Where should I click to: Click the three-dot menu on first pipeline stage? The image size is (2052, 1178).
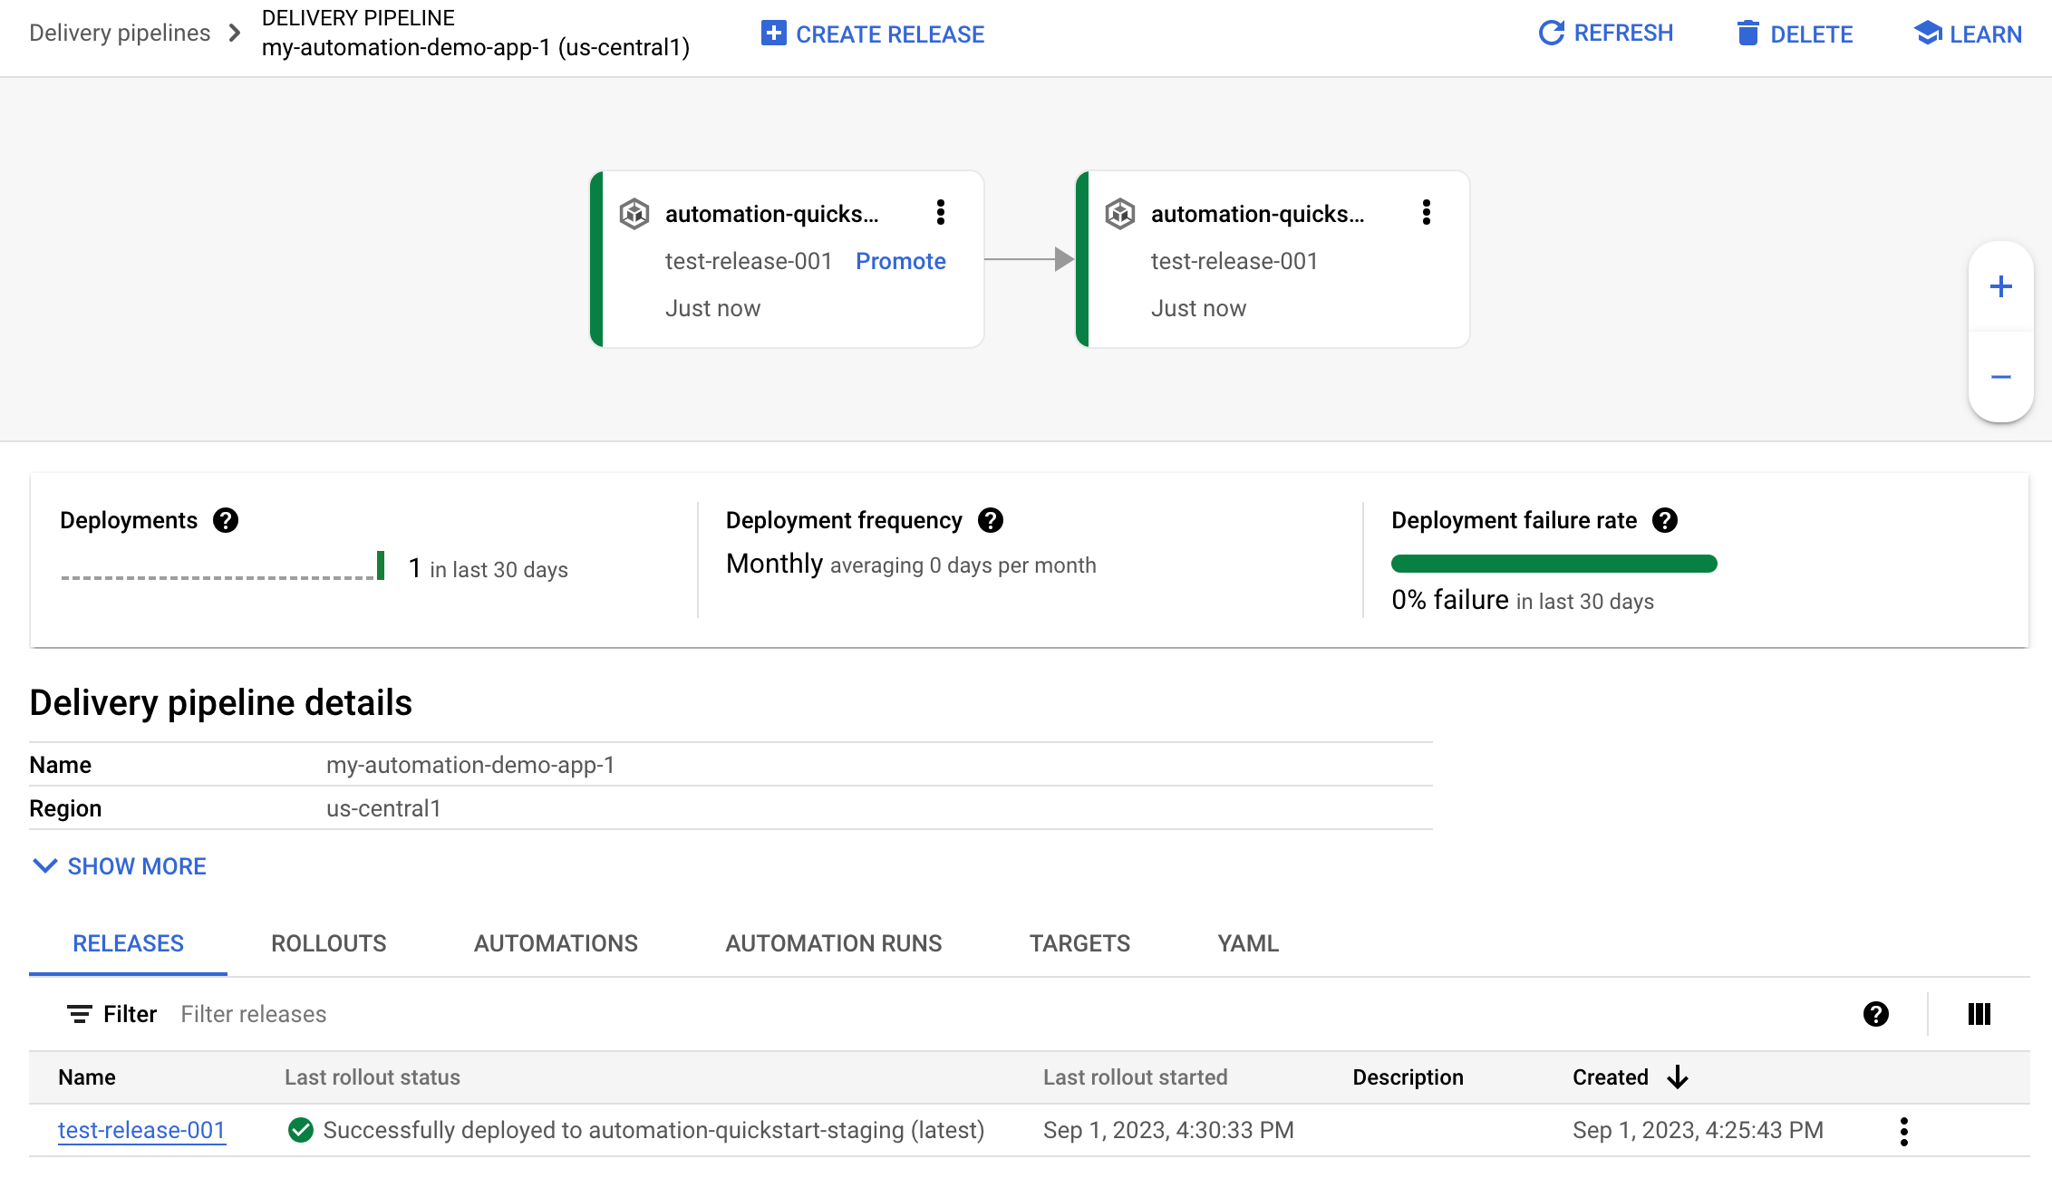tap(940, 213)
